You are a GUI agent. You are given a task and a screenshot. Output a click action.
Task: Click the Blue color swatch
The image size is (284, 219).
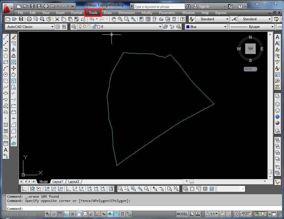click(188, 26)
